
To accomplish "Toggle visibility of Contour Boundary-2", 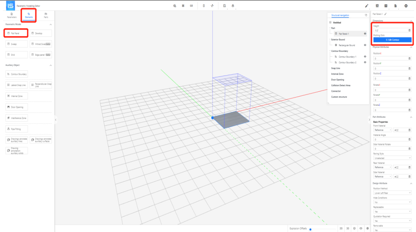I will (365, 63).
